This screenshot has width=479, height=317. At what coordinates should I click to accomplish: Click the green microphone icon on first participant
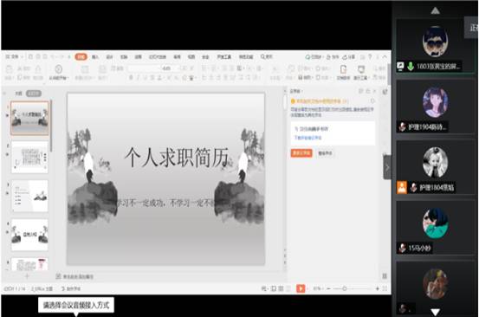(x=411, y=66)
